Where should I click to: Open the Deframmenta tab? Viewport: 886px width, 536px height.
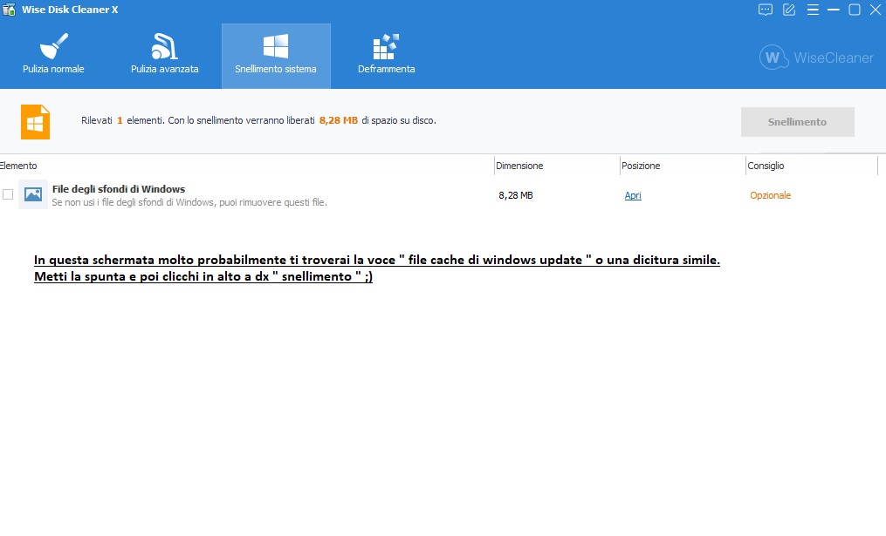pos(386,55)
